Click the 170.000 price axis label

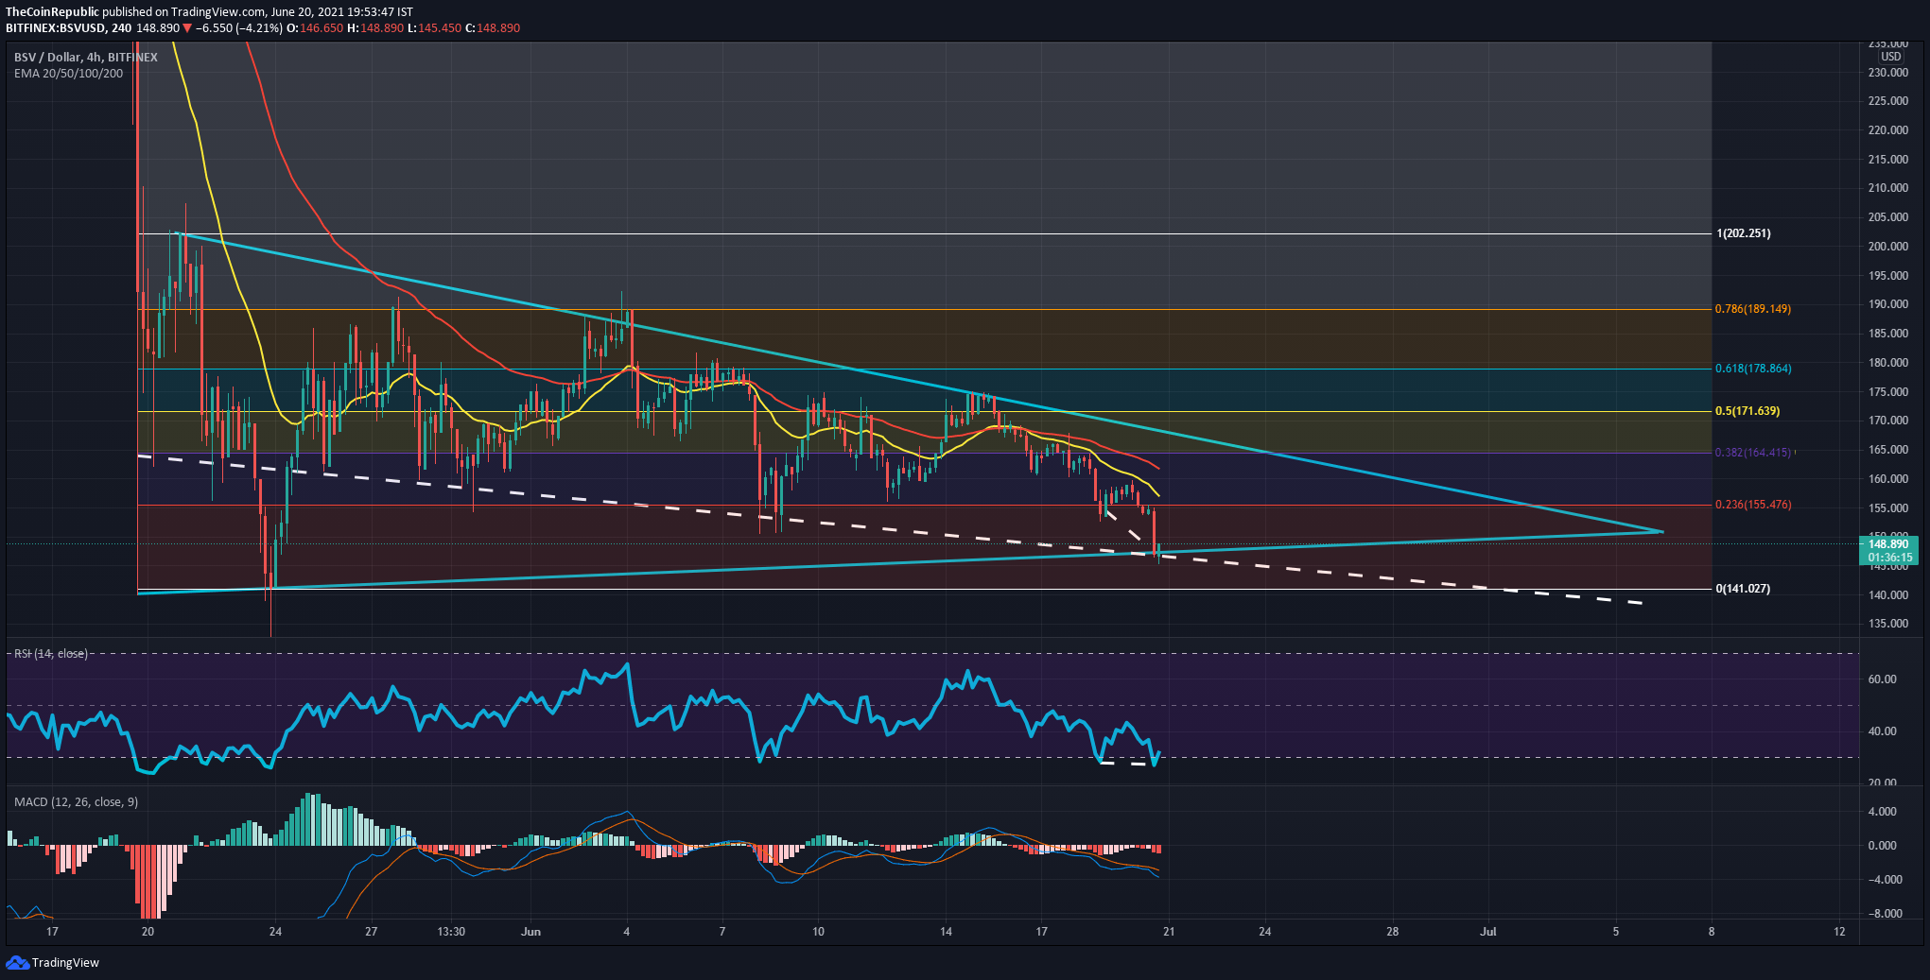(1888, 421)
